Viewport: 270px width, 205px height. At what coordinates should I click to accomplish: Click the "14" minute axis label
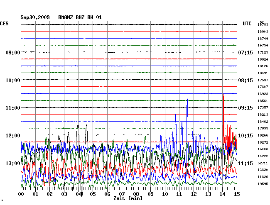point(223,194)
